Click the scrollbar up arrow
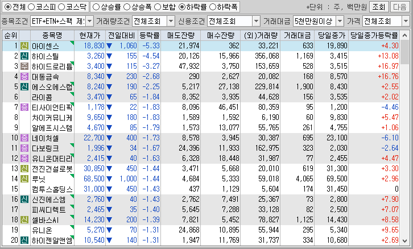Image resolution: width=413 pixels, height=249 pixels. 404,36
